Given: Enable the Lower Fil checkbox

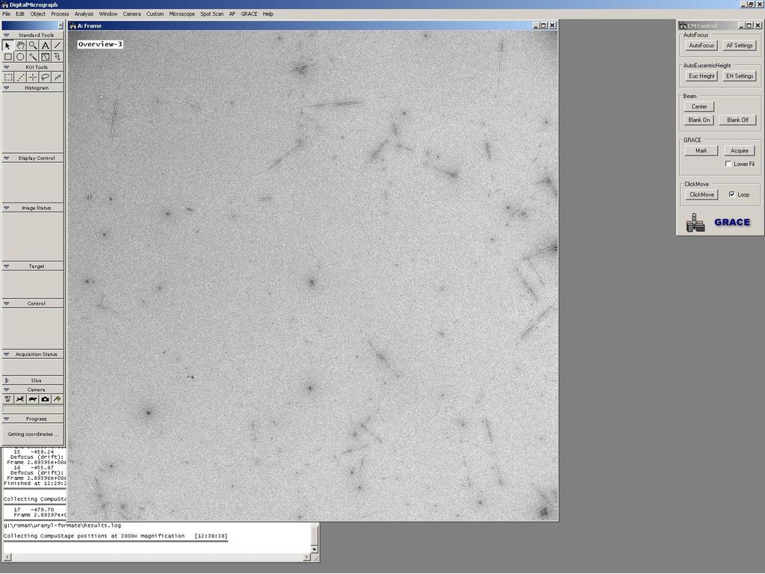Looking at the screenshot, I should tap(728, 164).
